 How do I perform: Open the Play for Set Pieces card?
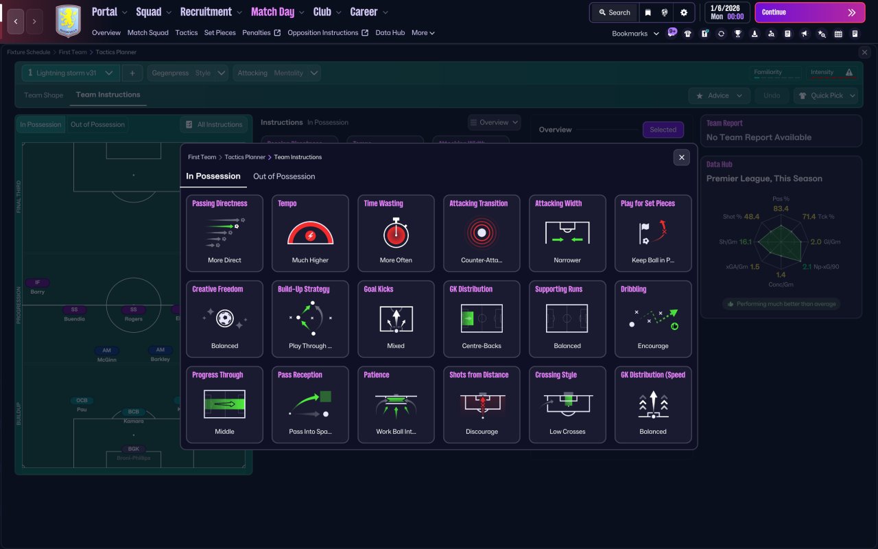tap(653, 233)
